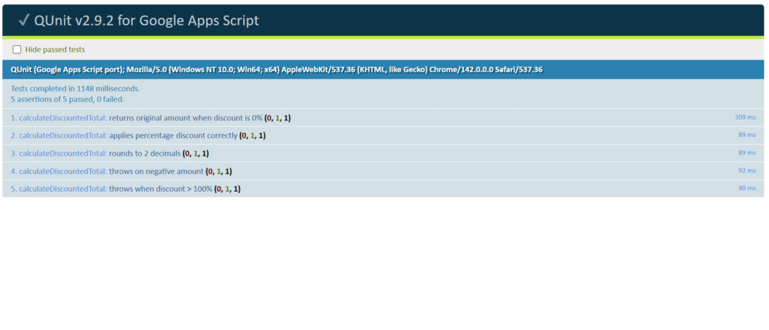The width and height of the screenshot is (769, 330).
Task: Expand test 'throws when discount > 100%'
Action: 160,189
